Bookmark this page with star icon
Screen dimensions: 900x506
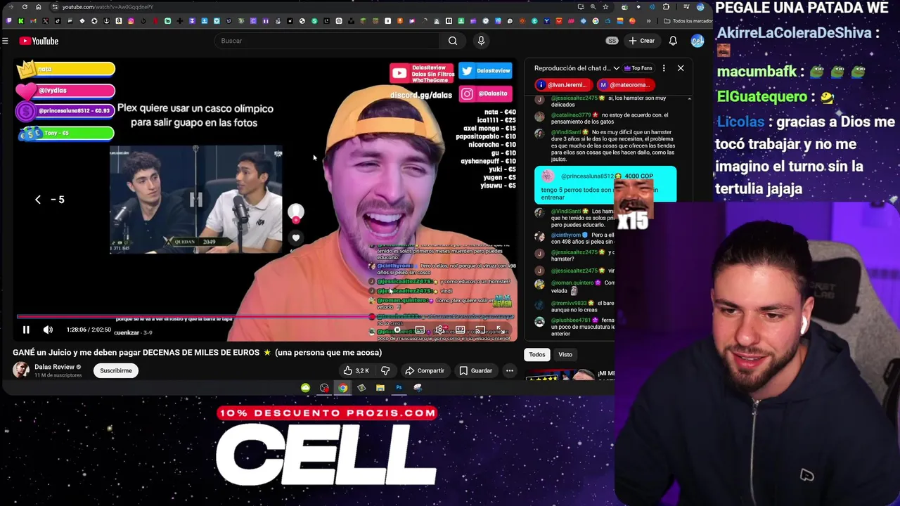(605, 7)
